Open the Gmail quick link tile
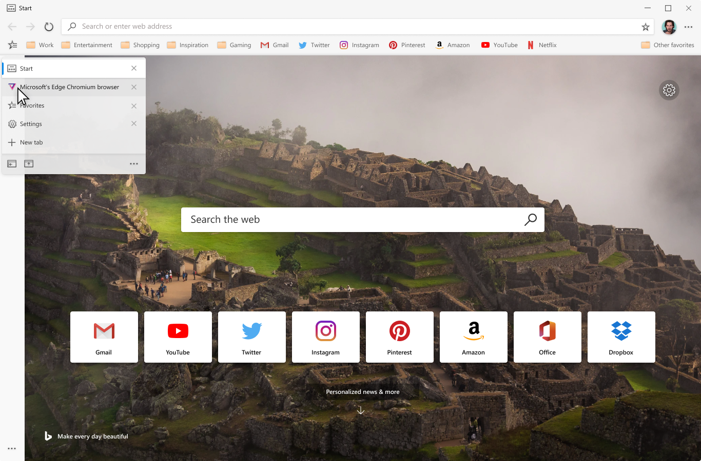Viewport: 701px width, 461px height. click(104, 337)
